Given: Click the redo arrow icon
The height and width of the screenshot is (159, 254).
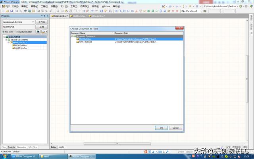Looking at the screenshot, I should tap(96, 11).
